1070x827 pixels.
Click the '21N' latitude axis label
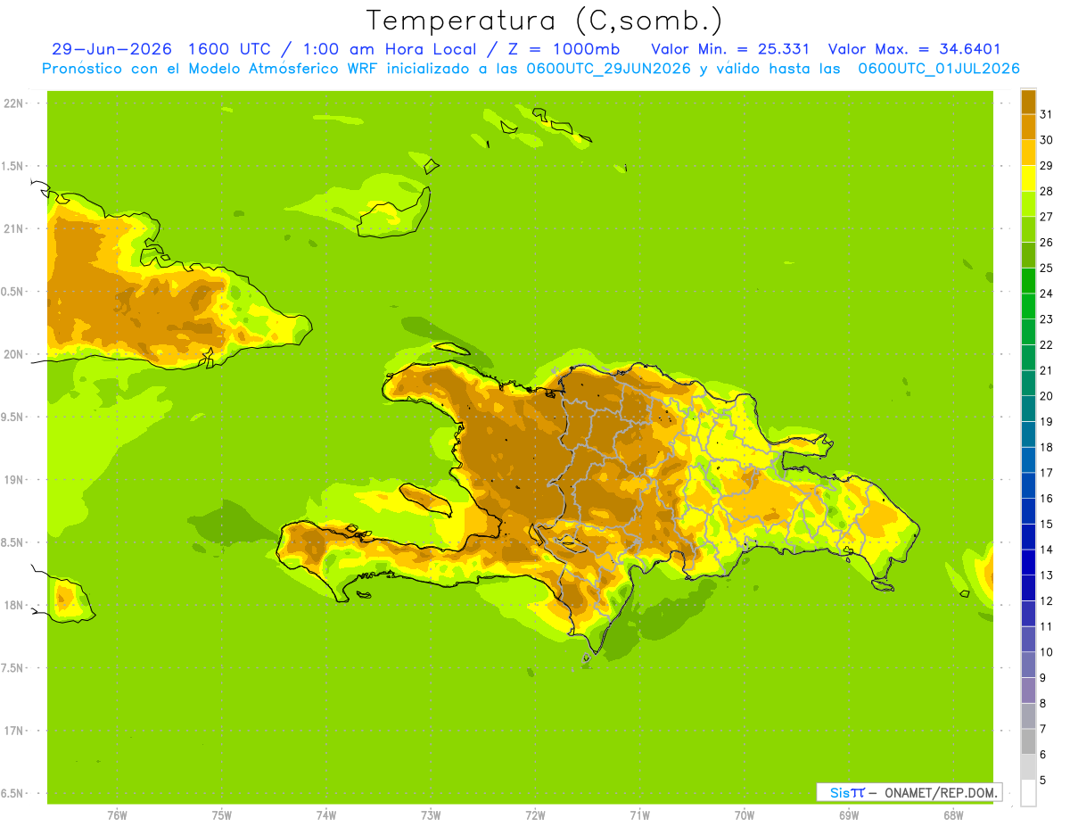(x=14, y=228)
